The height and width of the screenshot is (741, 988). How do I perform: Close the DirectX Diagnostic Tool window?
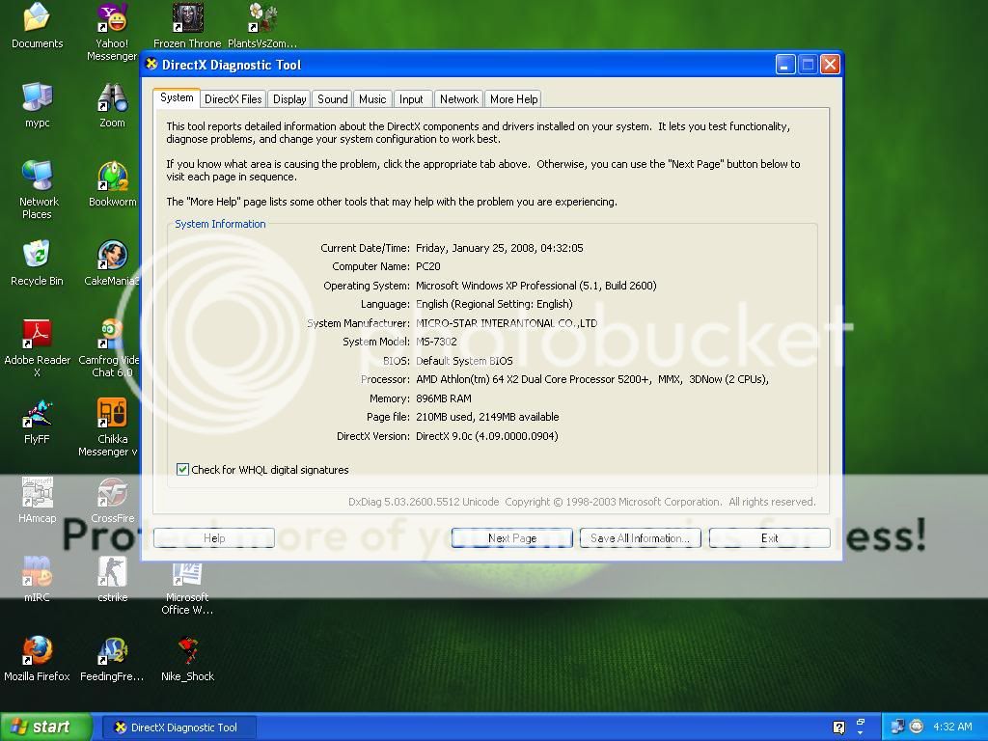(x=830, y=65)
